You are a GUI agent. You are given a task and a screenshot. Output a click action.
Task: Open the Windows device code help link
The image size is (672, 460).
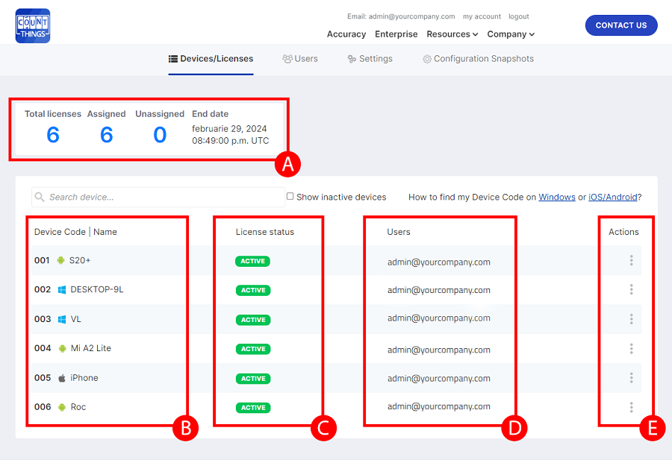tap(556, 198)
